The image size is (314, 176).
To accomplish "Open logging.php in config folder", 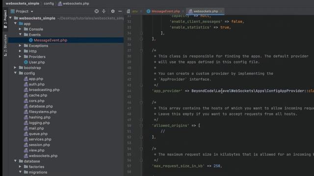I will coord(39,123).
